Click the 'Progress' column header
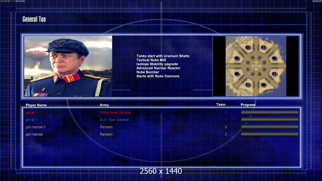The width and height of the screenshot is (322, 181). pyautogui.click(x=248, y=105)
